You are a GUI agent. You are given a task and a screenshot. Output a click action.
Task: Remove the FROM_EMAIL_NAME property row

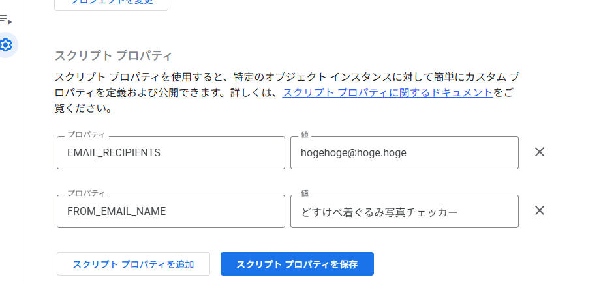point(540,210)
